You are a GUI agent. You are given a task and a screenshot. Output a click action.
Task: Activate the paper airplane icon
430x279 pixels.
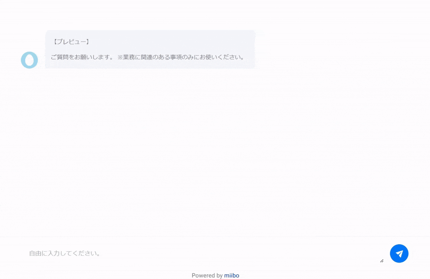pos(399,253)
